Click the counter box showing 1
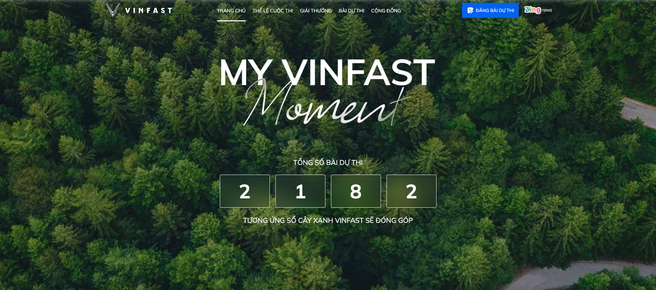The image size is (656, 290). pos(300,191)
